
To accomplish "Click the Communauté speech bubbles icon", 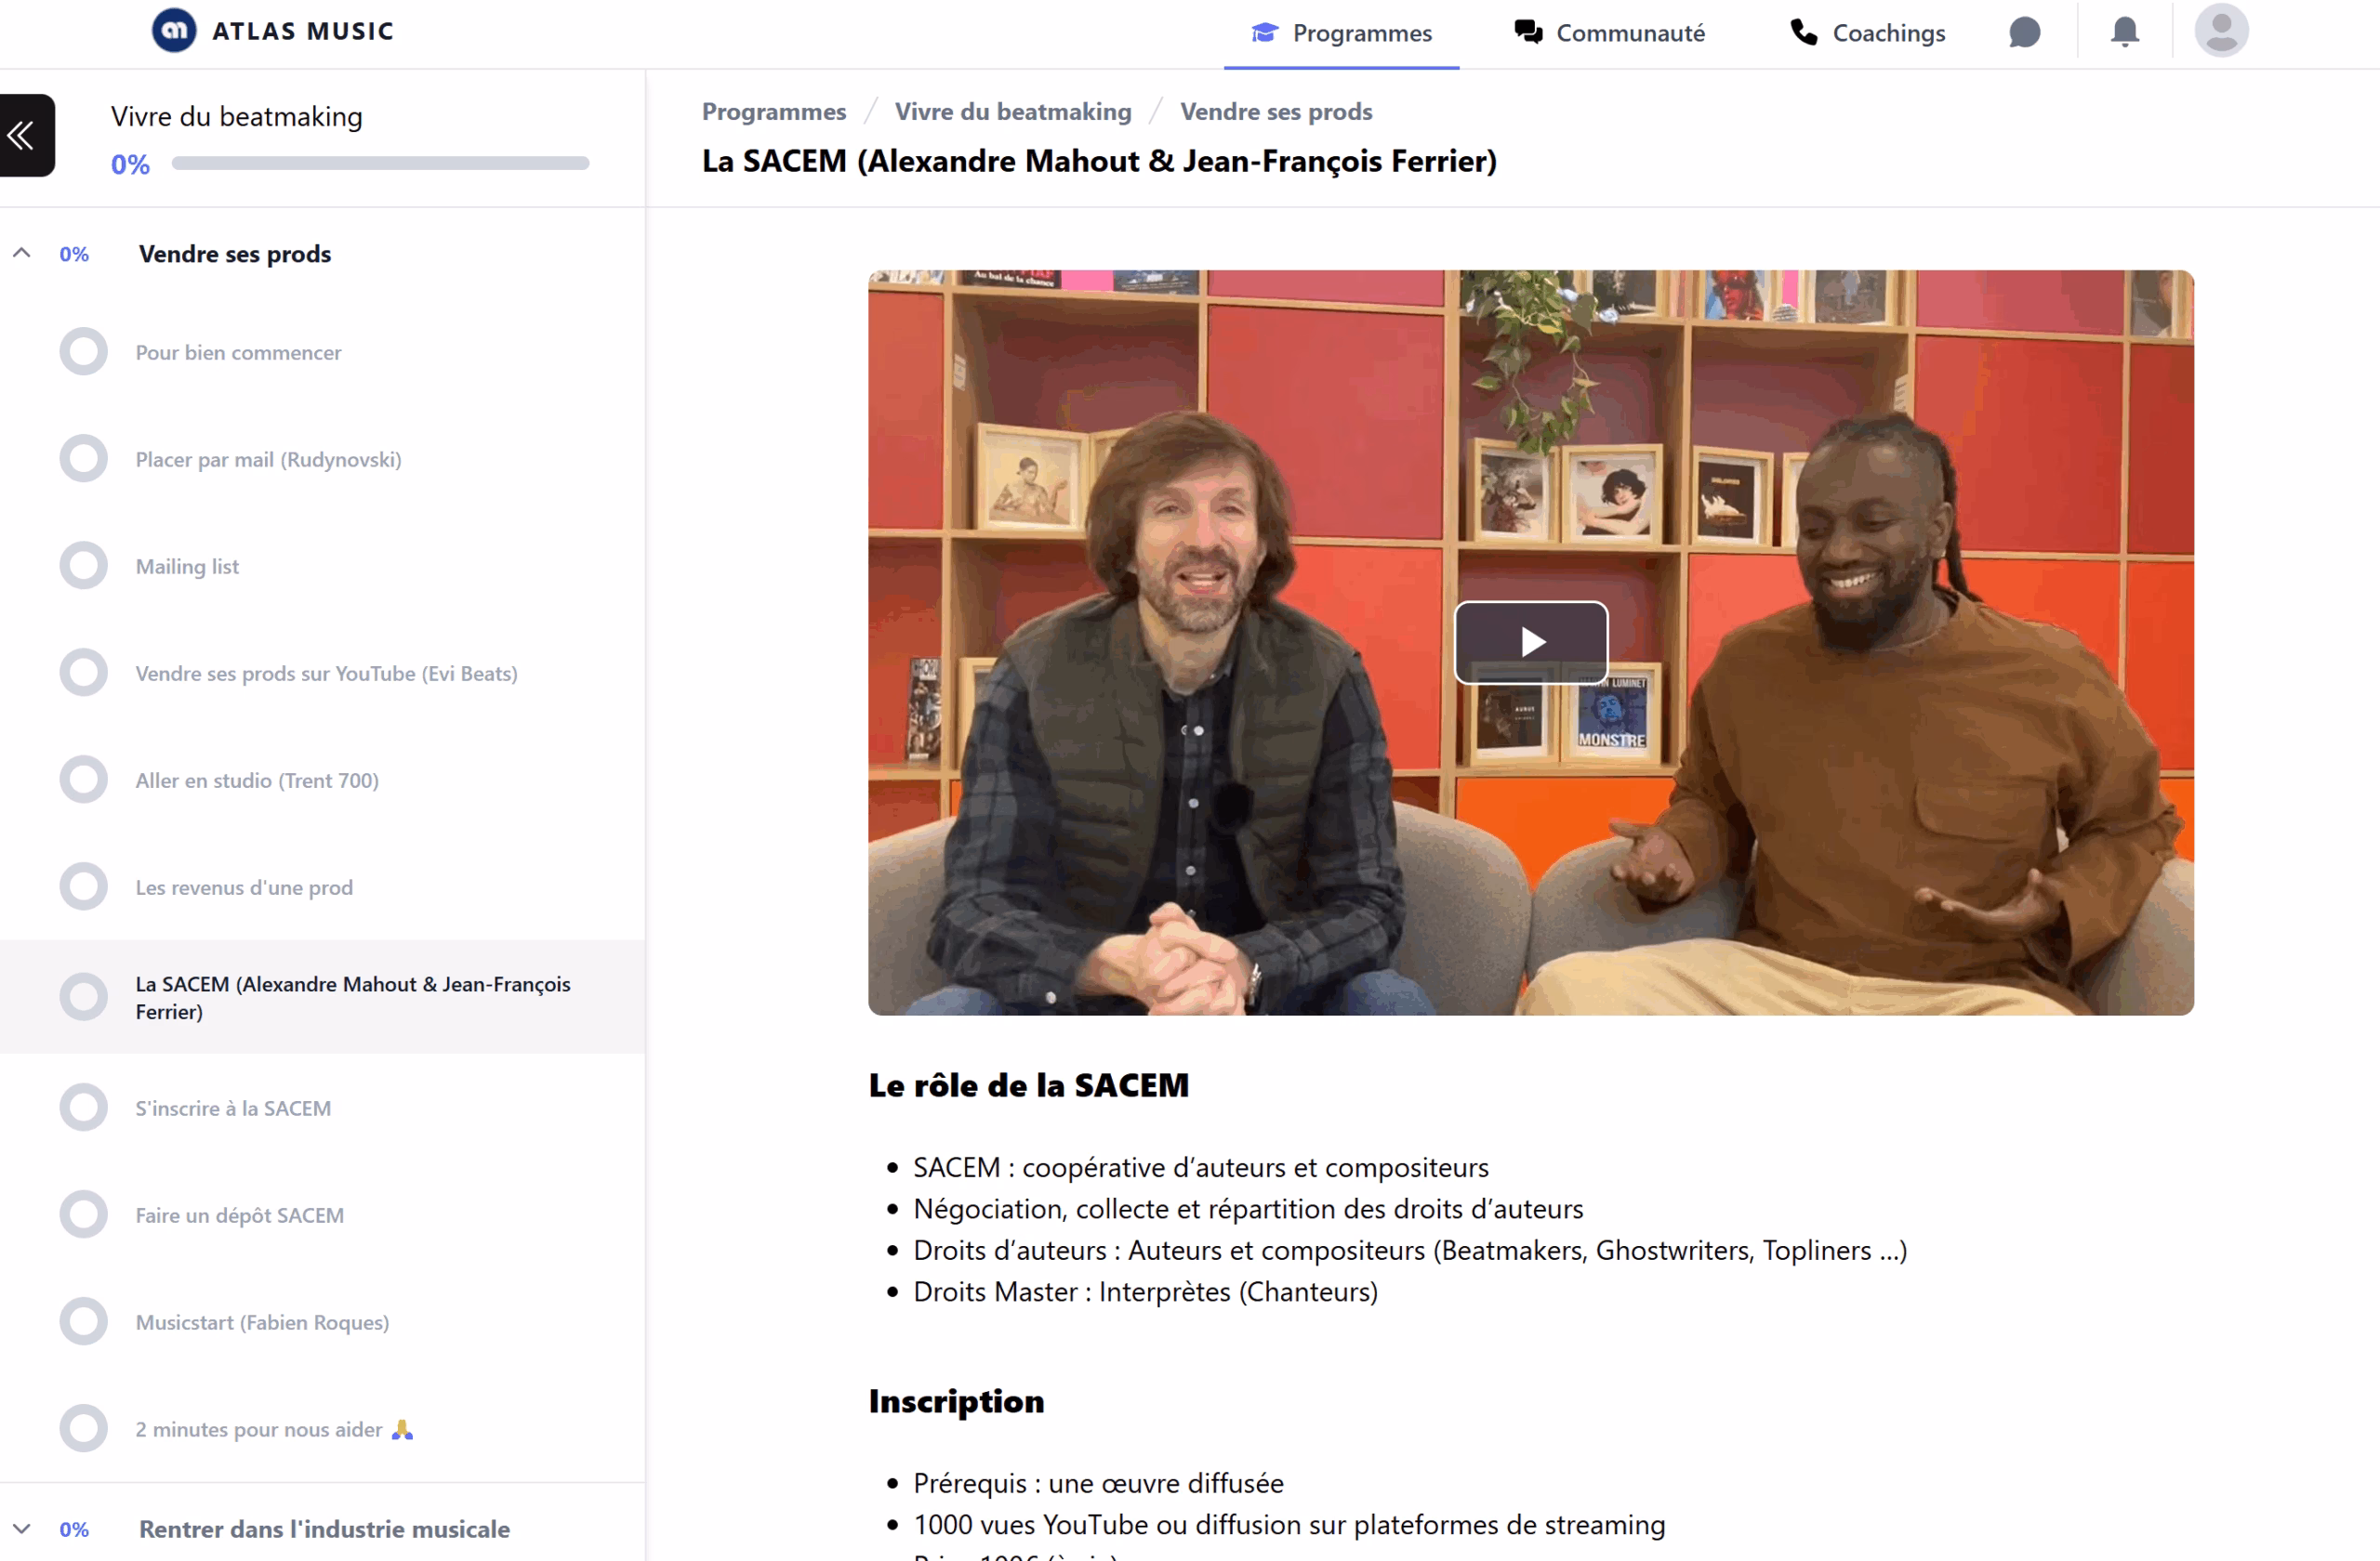I will click(1527, 33).
